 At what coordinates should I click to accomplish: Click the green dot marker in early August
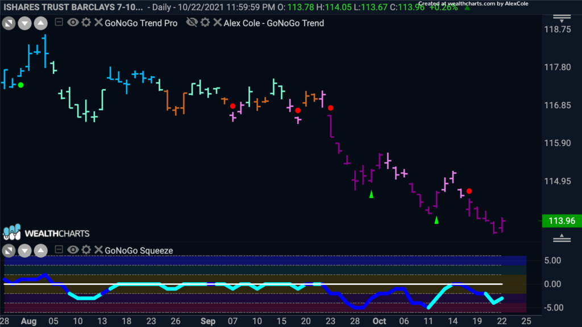pyautogui.click(x=21, y=85)
